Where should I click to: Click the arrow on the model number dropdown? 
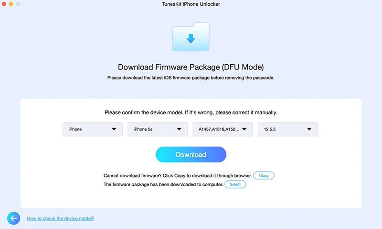pos(244,129)
